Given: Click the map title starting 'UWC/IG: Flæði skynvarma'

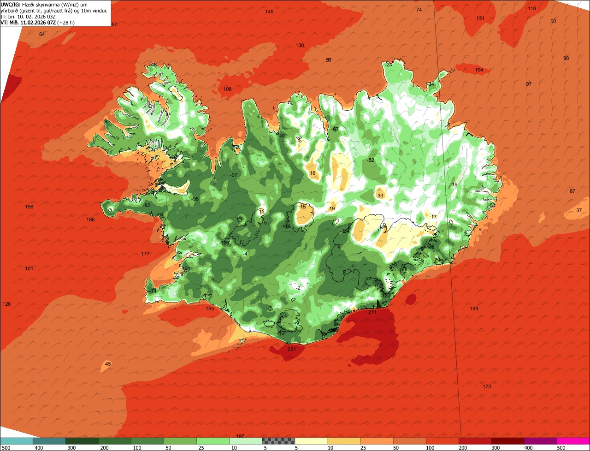Looking at the screenshot, I should (54, 7).
